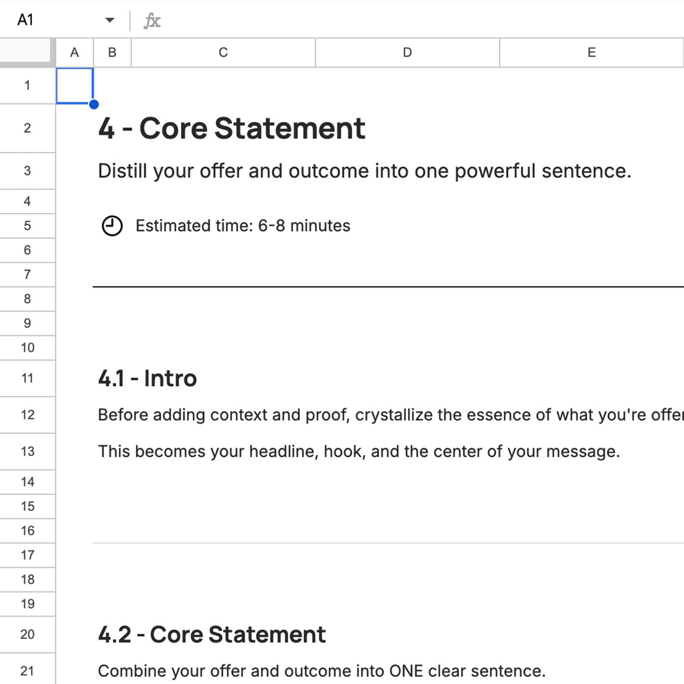The width and height of the screenshot is (684, 684).
Task: Click the 'Estimated time: 6-8 minutes' cell
Action: pyautogui.click(x=242, y=225)
